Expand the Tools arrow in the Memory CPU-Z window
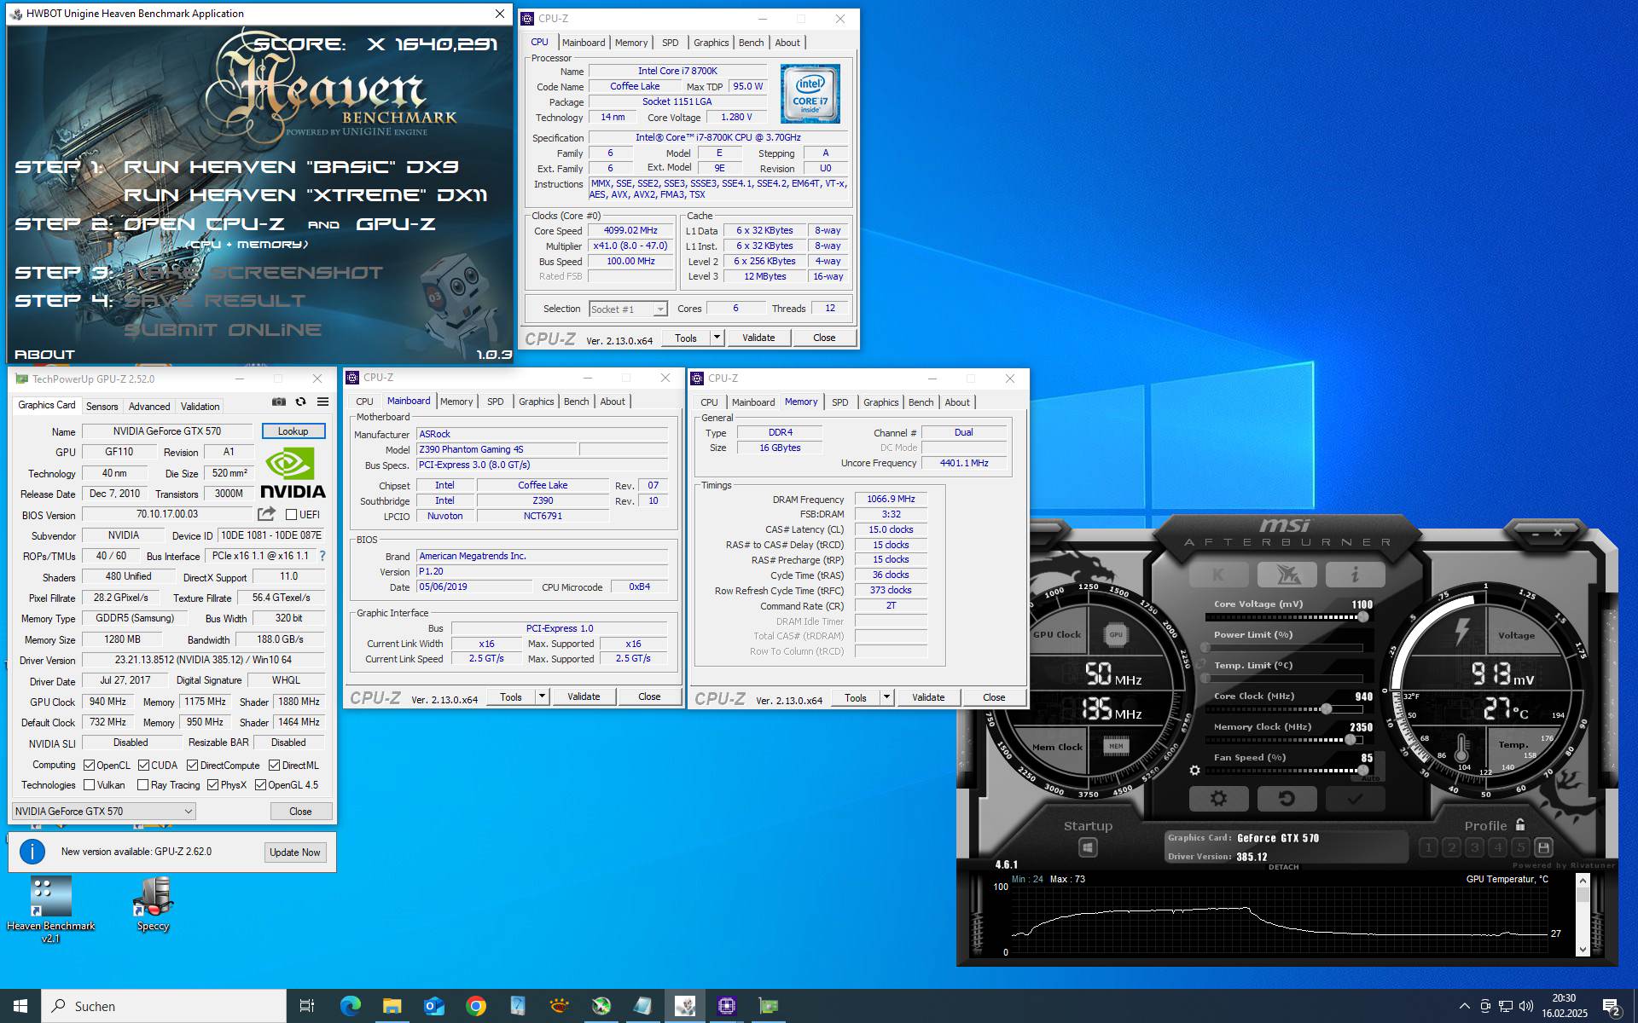 tap(886, 697)
